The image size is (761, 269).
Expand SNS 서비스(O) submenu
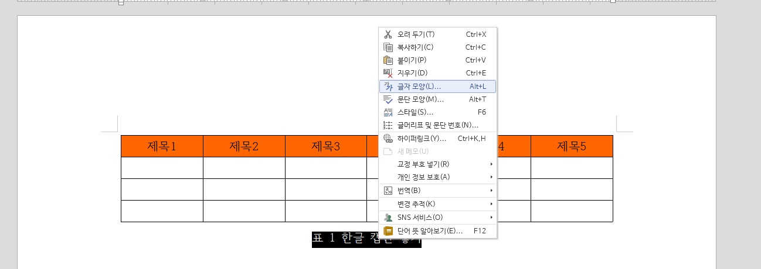tap(437, 218)
